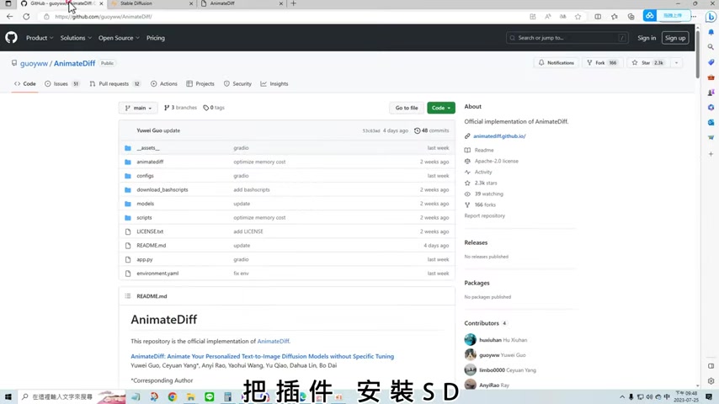Open the models folder
Image resolution: width=719 pixels, height=404 pixels.
145,204
